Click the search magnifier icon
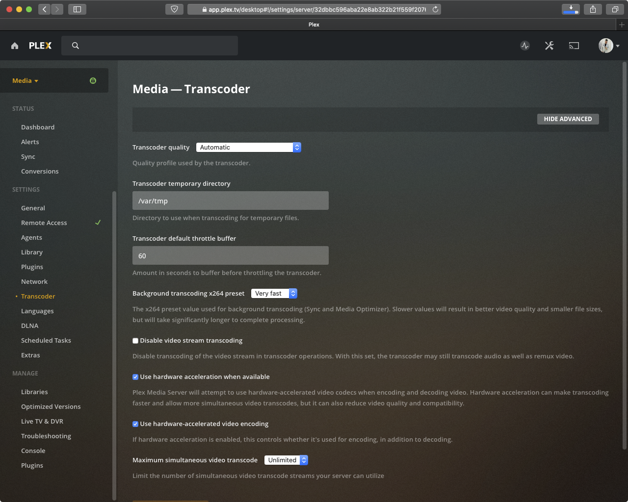The image size is (628, 502). click(x=76, y=46)
